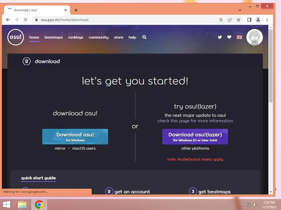Bookmark this page with the star icon
The height and width of the screenshot is (210, 281).
(x=238, y=20)
